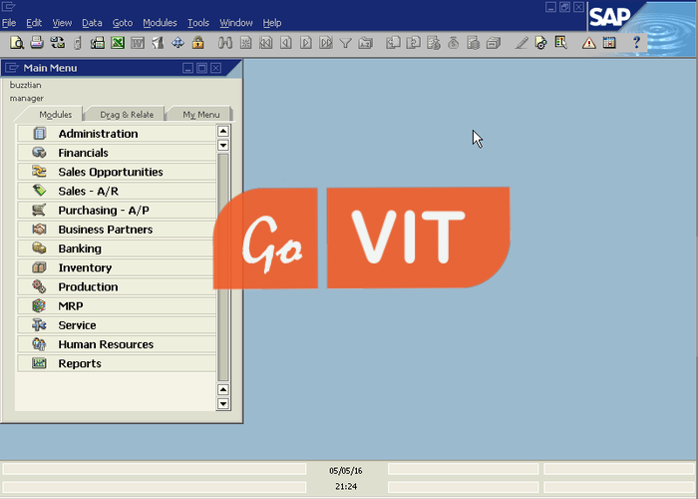Click the funnel Filter toolbar icon
Screen dimensions: 698x499
click(x=345, y=43)
